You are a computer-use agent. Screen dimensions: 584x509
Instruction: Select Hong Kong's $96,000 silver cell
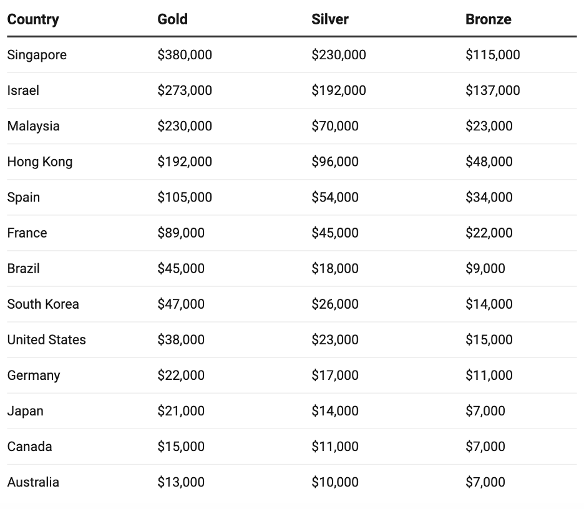tap(335, 162)
